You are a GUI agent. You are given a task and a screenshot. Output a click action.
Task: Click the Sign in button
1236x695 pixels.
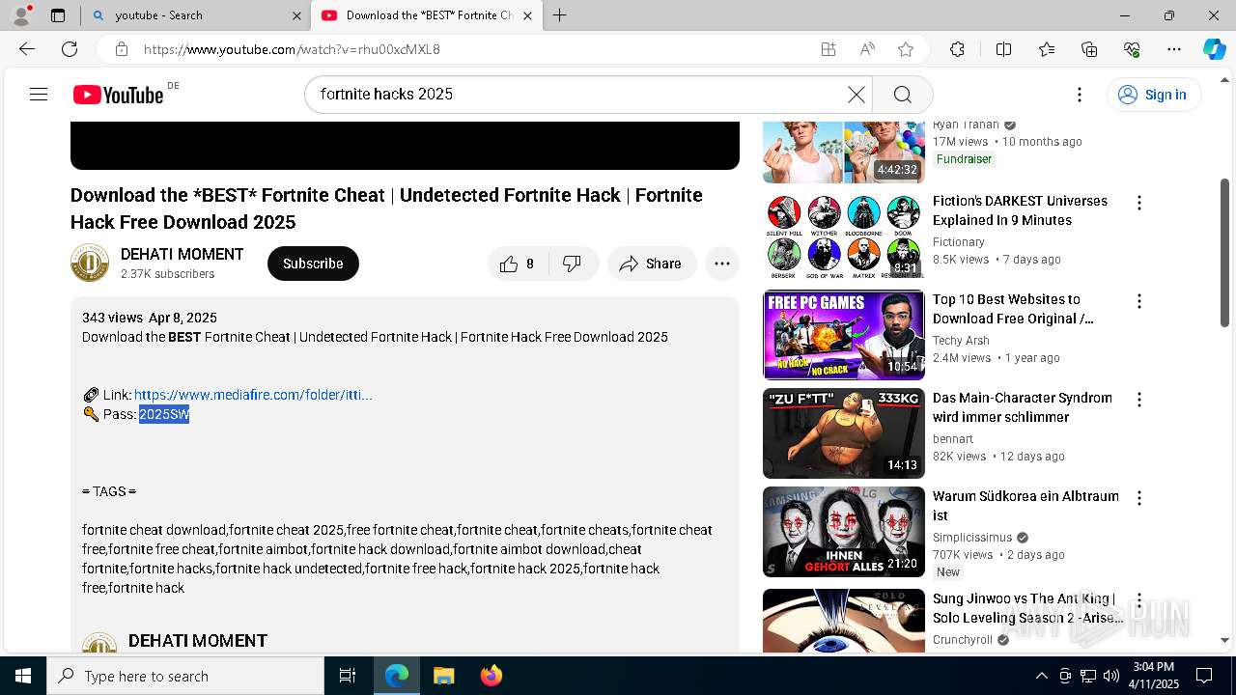point(1153,94)
